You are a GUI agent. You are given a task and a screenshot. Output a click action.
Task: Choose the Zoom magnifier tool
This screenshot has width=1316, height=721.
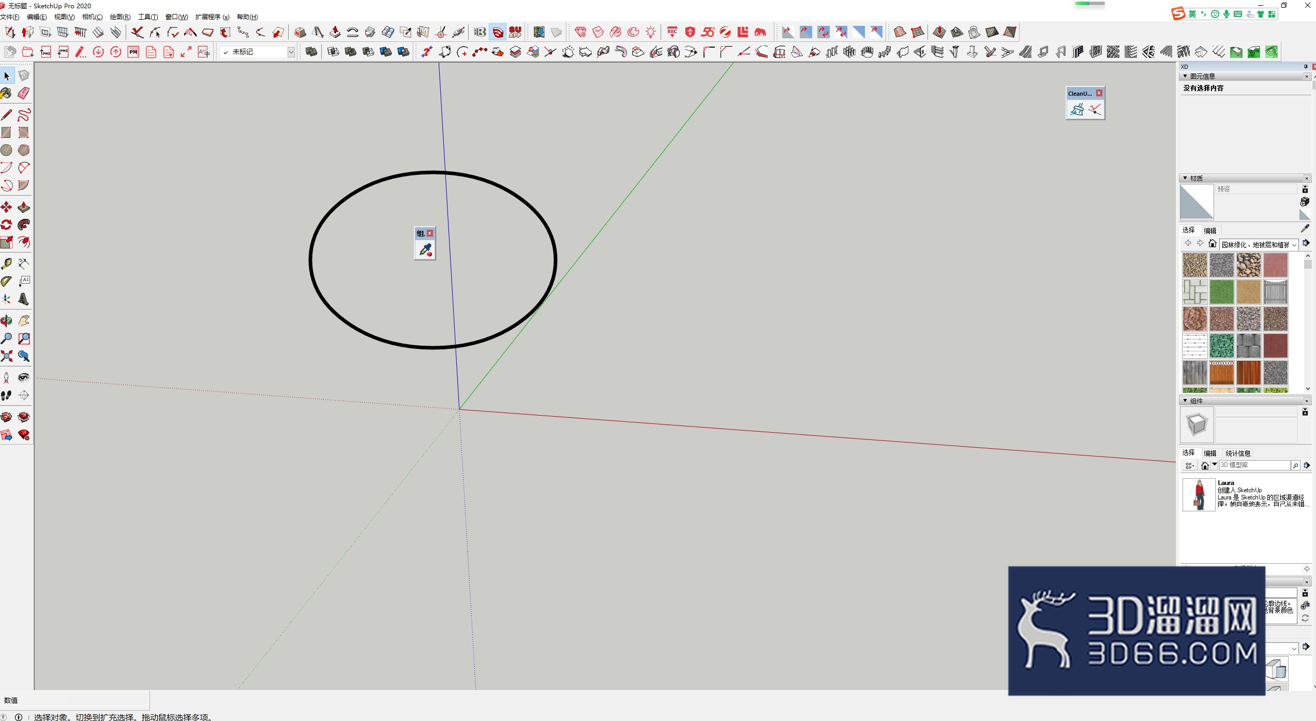[x=7, y=339]
